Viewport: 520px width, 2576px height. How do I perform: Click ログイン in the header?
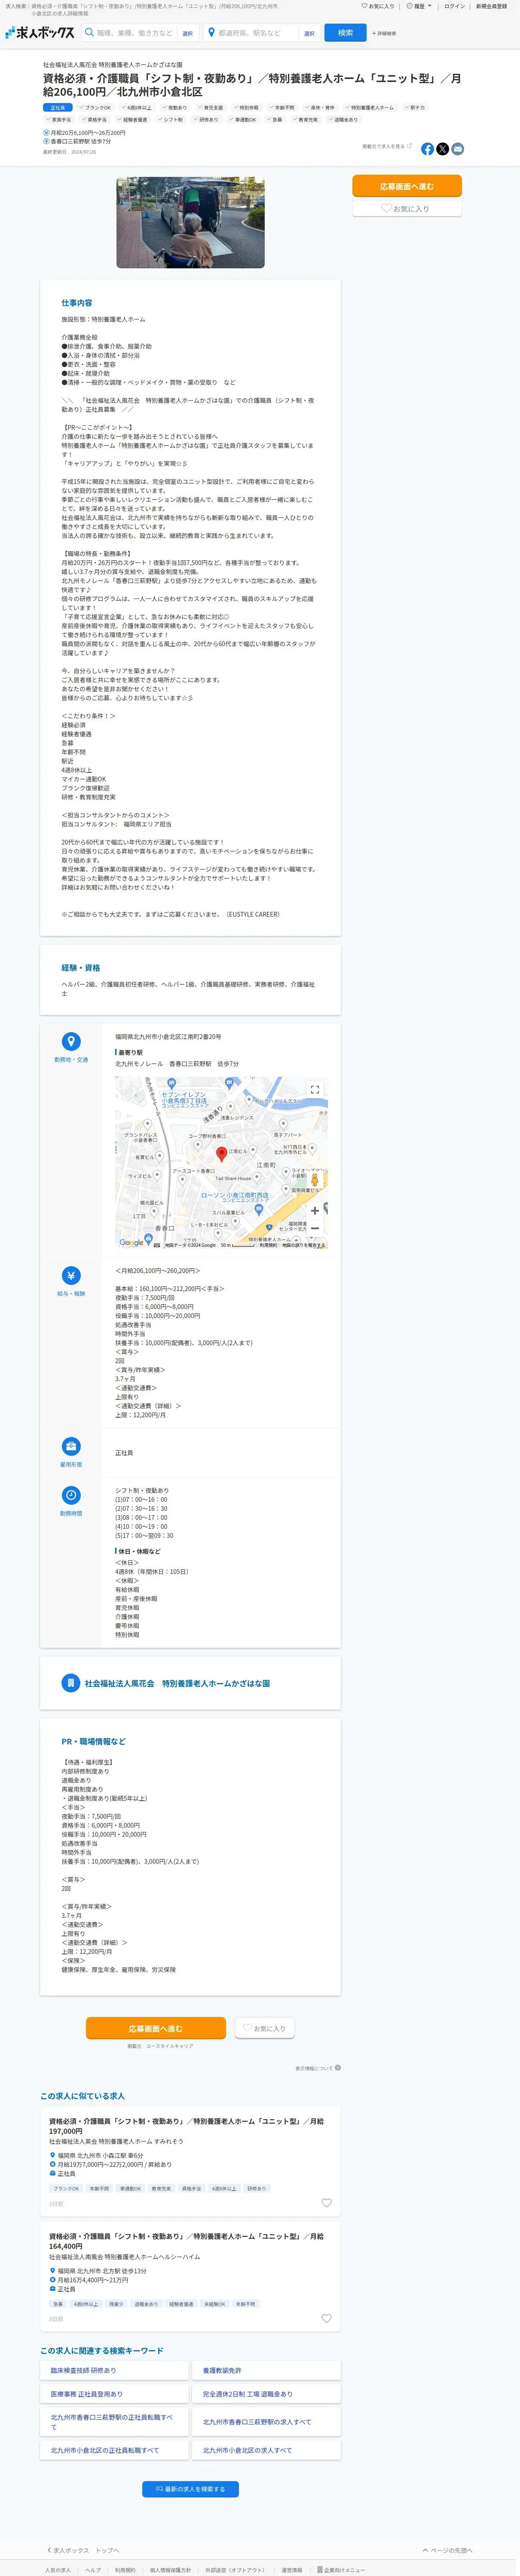455,6
